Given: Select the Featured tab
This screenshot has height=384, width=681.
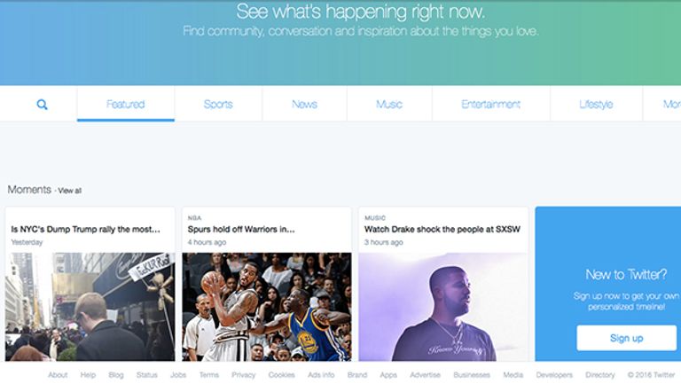Looking at the screenshot, I should pyautogui.click(x=126, y=105).
